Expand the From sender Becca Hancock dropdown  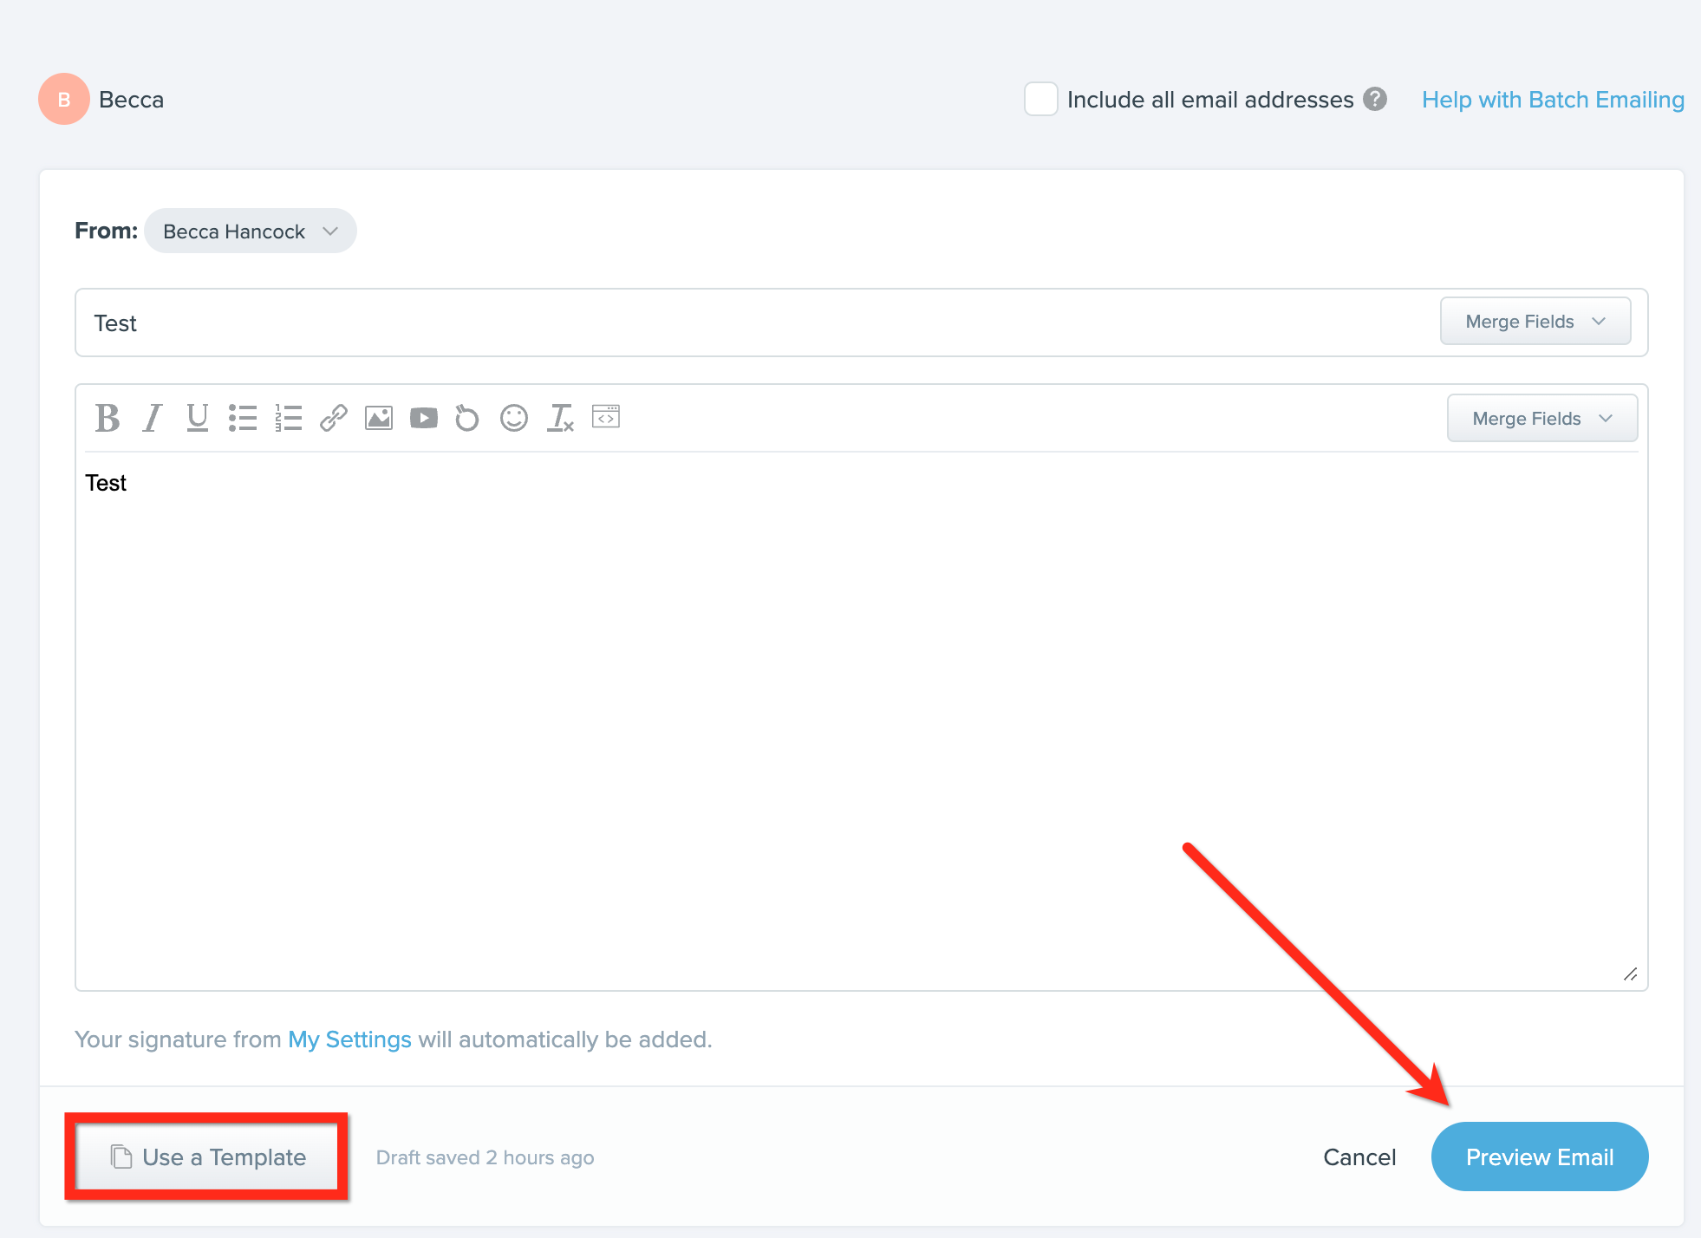[x=251, y=231]
